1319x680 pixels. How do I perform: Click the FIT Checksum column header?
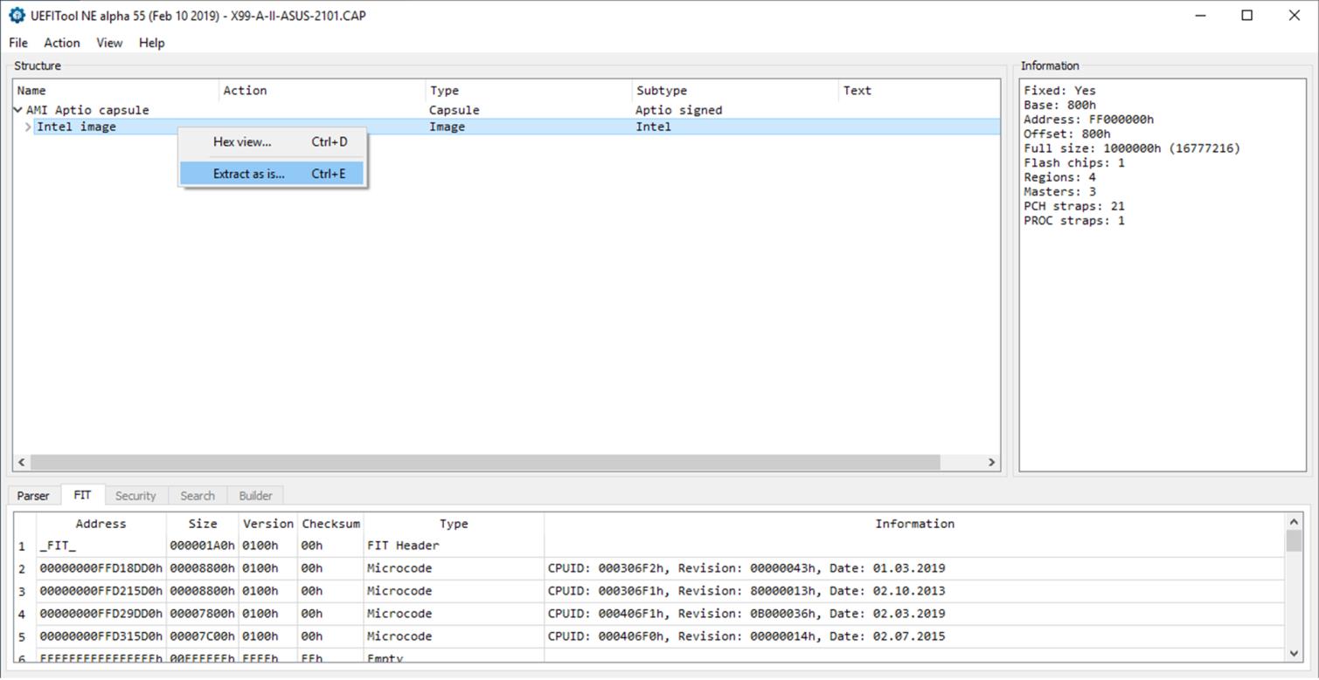[x=330, y=524]
